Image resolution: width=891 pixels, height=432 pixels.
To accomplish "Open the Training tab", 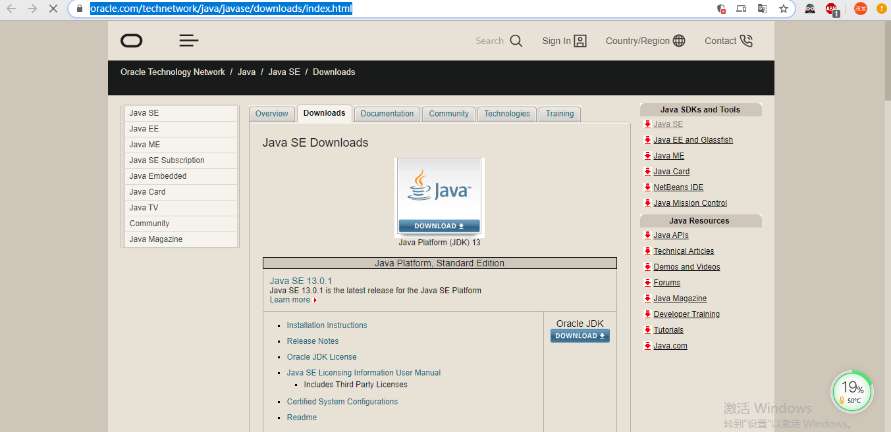I will pyautogui.click(x=560, y=114).
